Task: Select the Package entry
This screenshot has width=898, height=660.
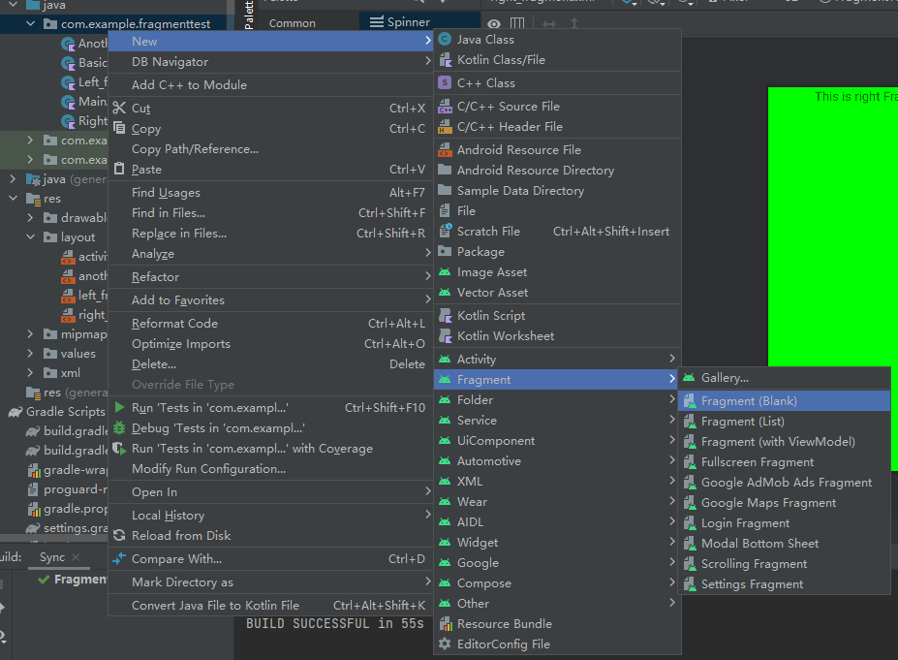Action: 557,252
